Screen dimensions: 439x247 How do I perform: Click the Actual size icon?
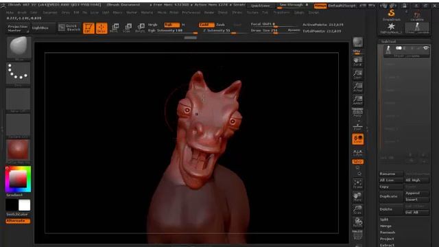point(358,87)
